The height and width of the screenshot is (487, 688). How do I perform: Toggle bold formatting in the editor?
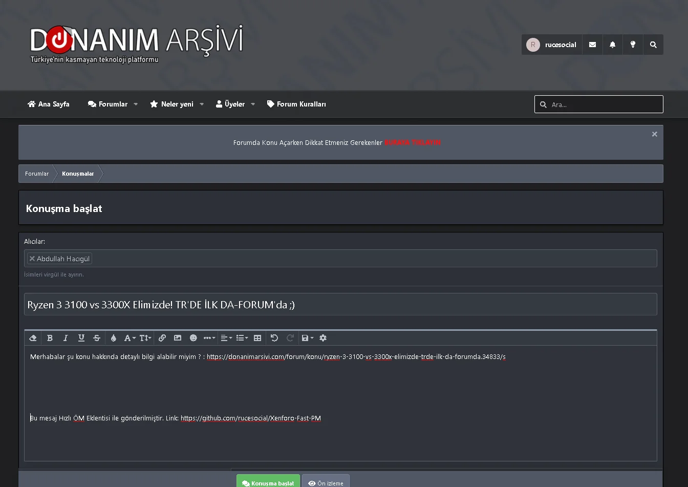tap(50, 338)
